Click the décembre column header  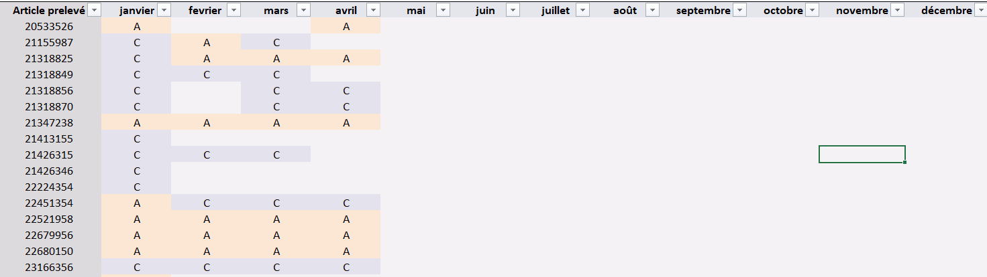pos(945,10)
